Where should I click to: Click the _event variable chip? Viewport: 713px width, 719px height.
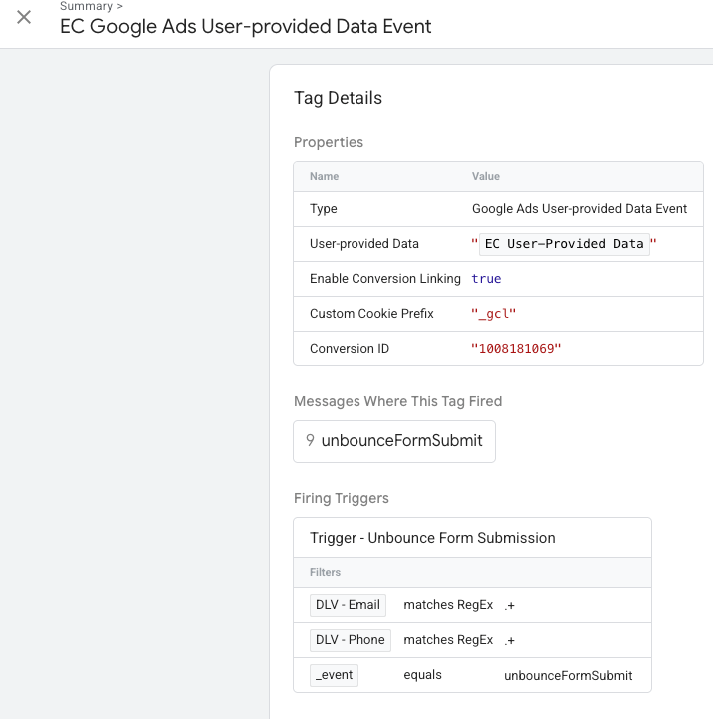(334, 675)
